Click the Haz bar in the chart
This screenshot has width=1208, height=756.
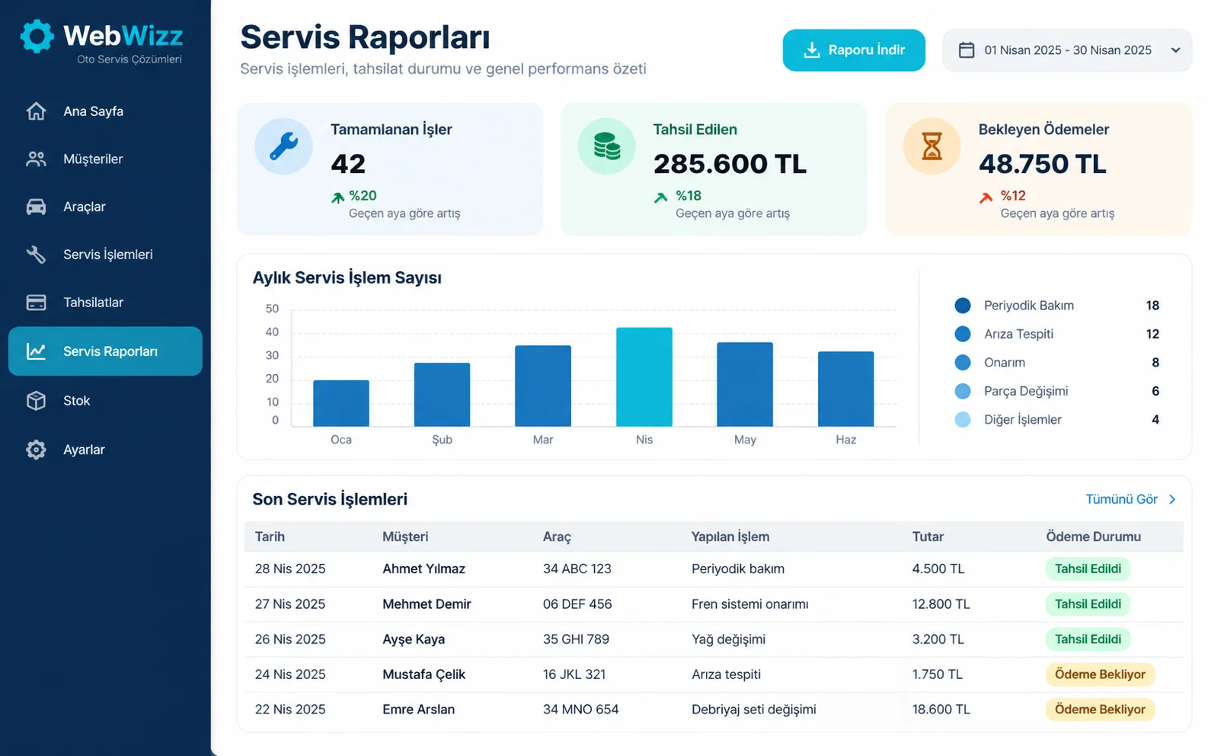[846, 389]
